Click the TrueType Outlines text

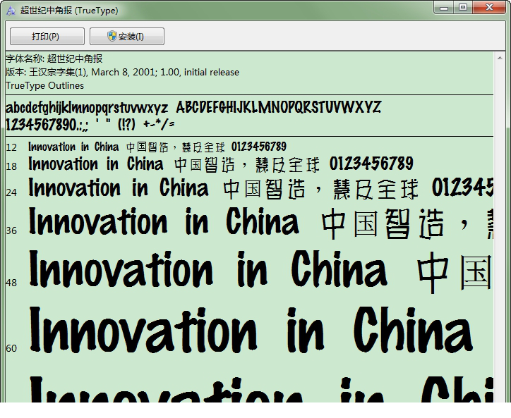pyautogui.click(x=44, y=85)
